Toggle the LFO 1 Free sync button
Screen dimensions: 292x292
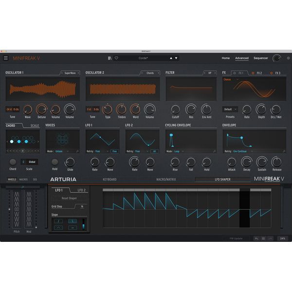click(x=114, y=151)
